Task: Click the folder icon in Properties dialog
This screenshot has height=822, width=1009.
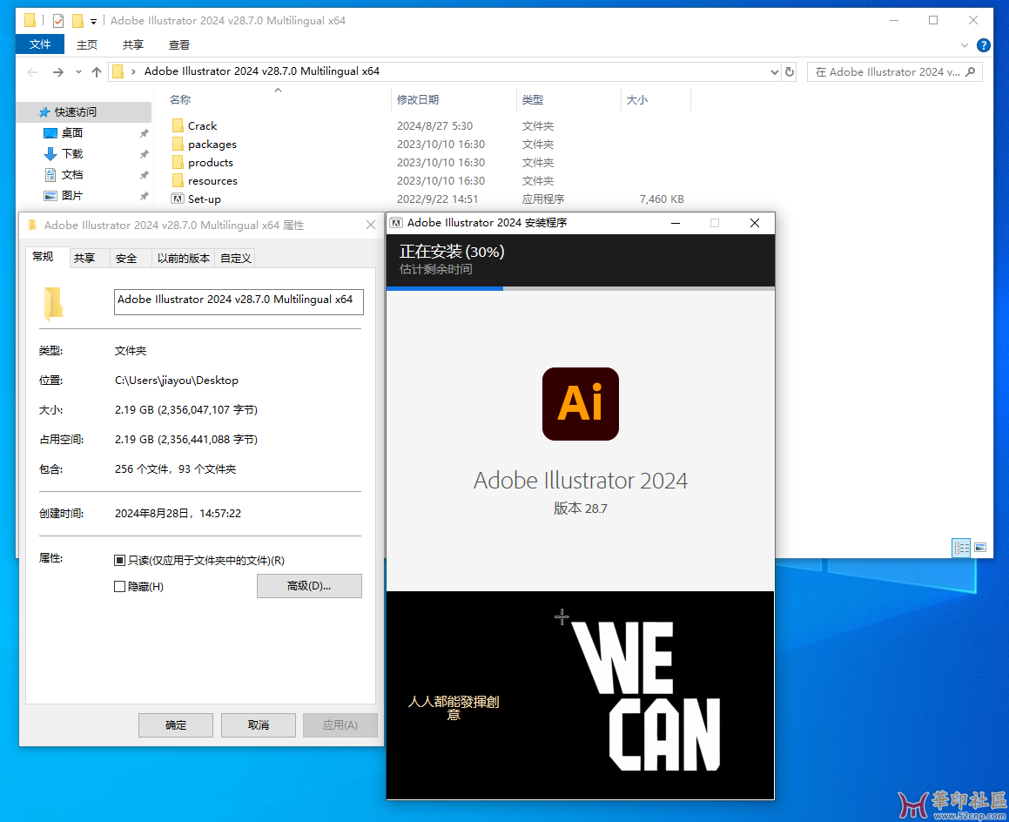Action: pos(53,303)
